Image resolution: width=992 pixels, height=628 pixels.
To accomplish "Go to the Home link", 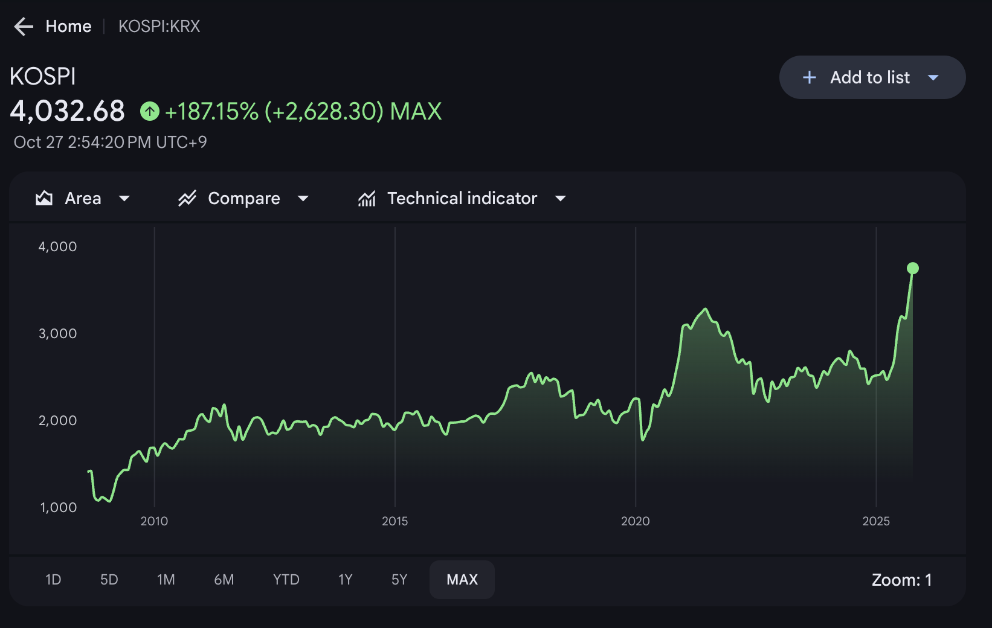I will (68, 27).
